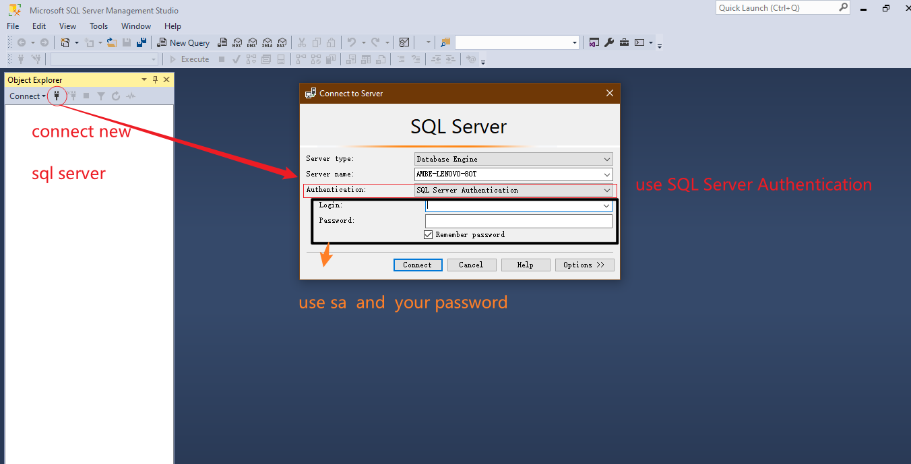911x464 pixels.
Task: Click the New Project icon in toolbar
Action: pyautogui.click(x=65, y=42)
